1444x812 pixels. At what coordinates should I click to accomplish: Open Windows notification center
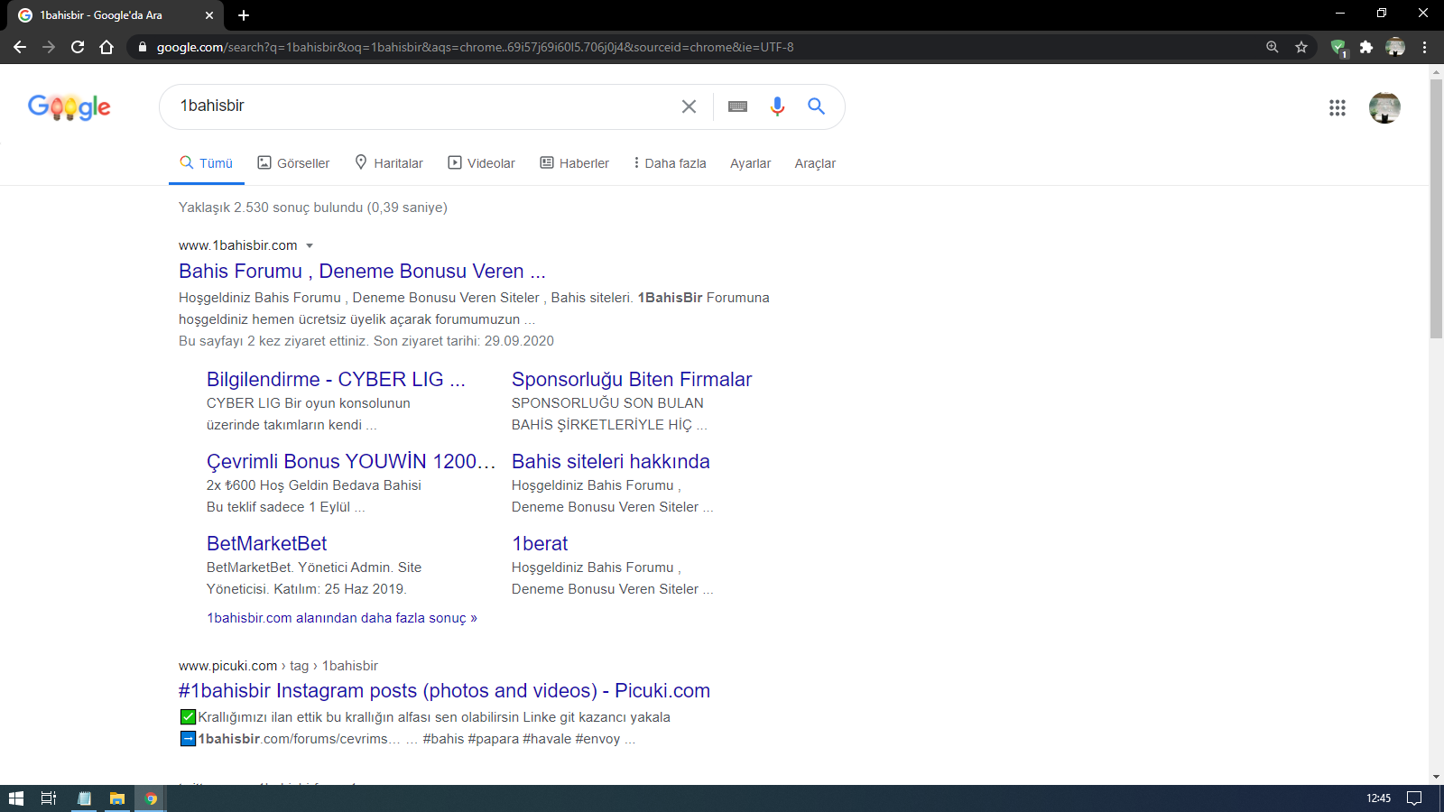[x=1415, y=798]
